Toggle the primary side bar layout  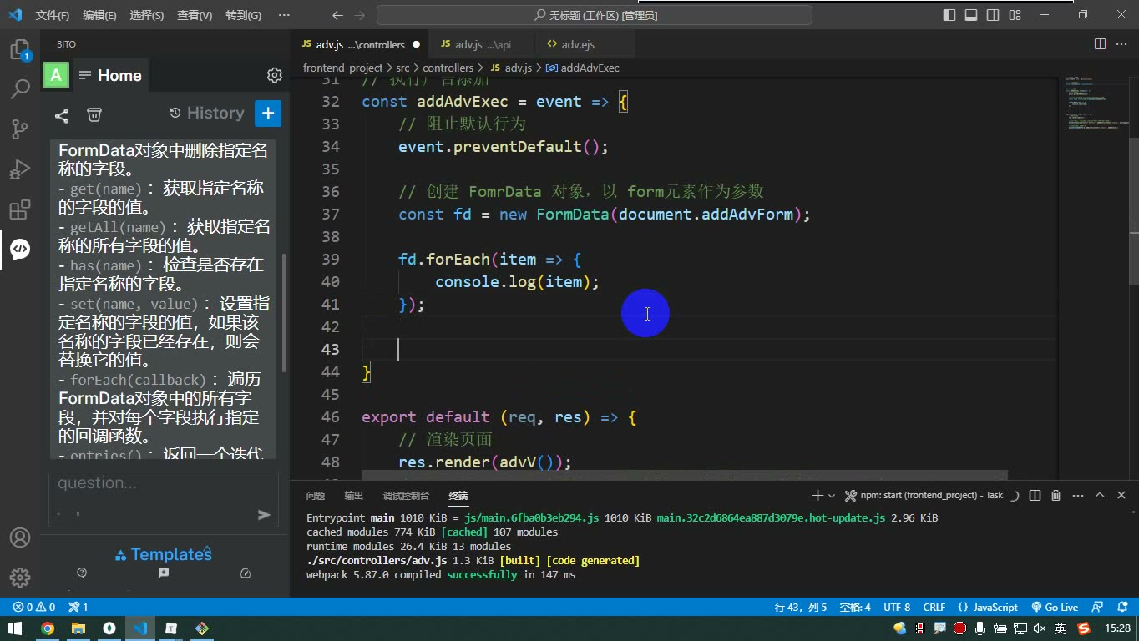(x=949, y=15)
